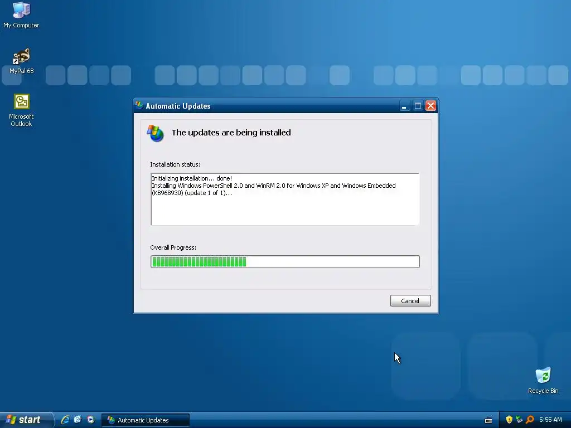The image size is (571, 428).
Task: Click the 'Installation status:' label
Action: pos(175,164)
